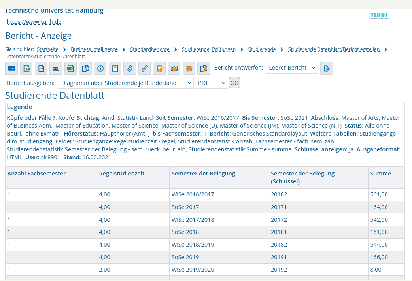
Task: Open the https://www.tuhh.de link
Action: (34, 21)
